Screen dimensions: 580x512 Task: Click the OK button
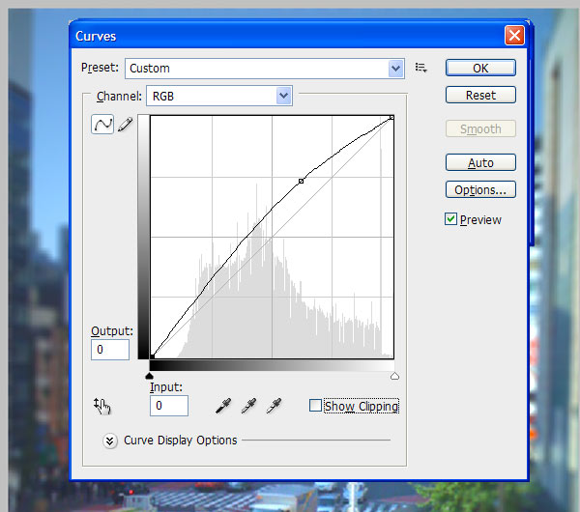[480, 68]
